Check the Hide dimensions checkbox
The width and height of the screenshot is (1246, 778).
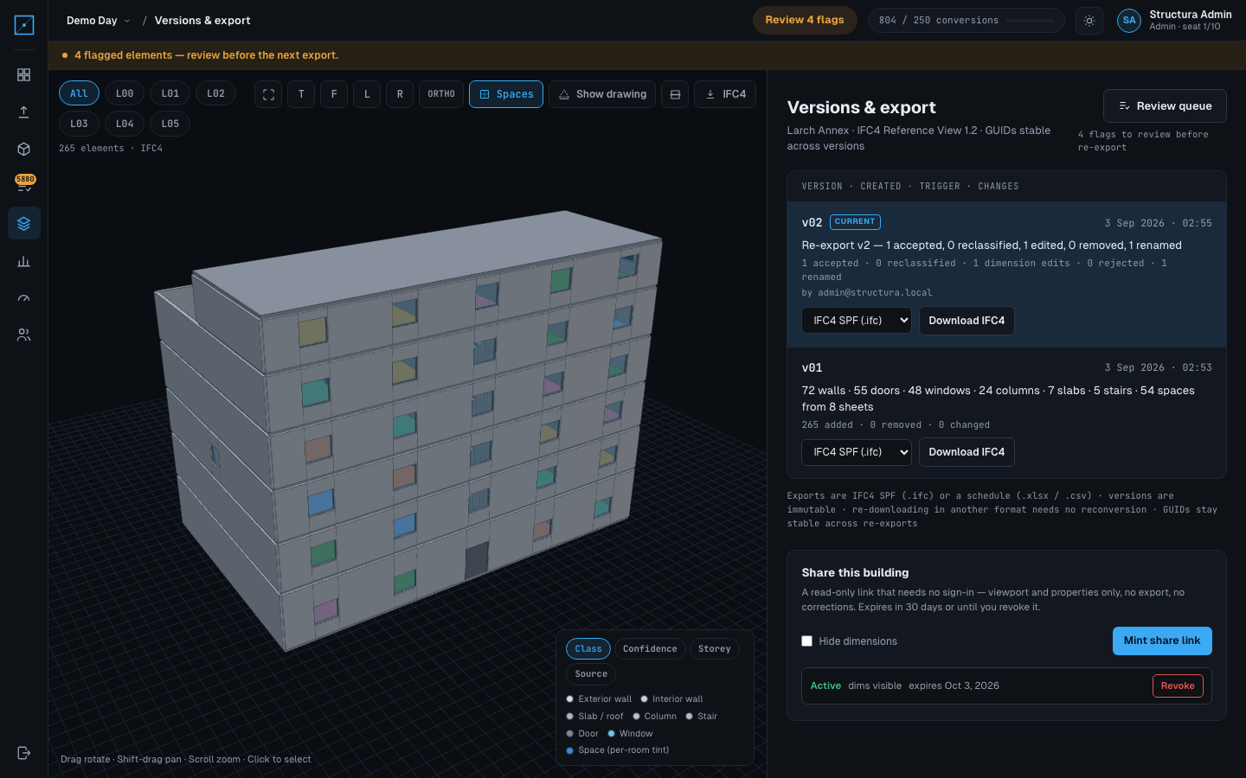[806, 641]
